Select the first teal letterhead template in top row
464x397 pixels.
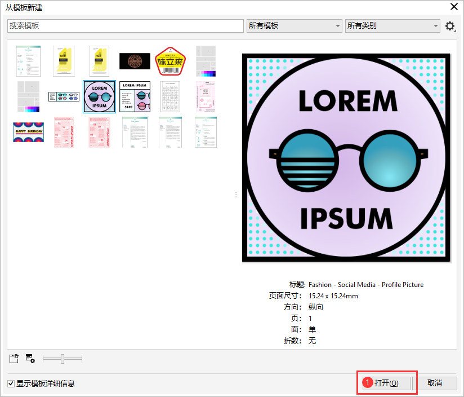pos(28,61)
